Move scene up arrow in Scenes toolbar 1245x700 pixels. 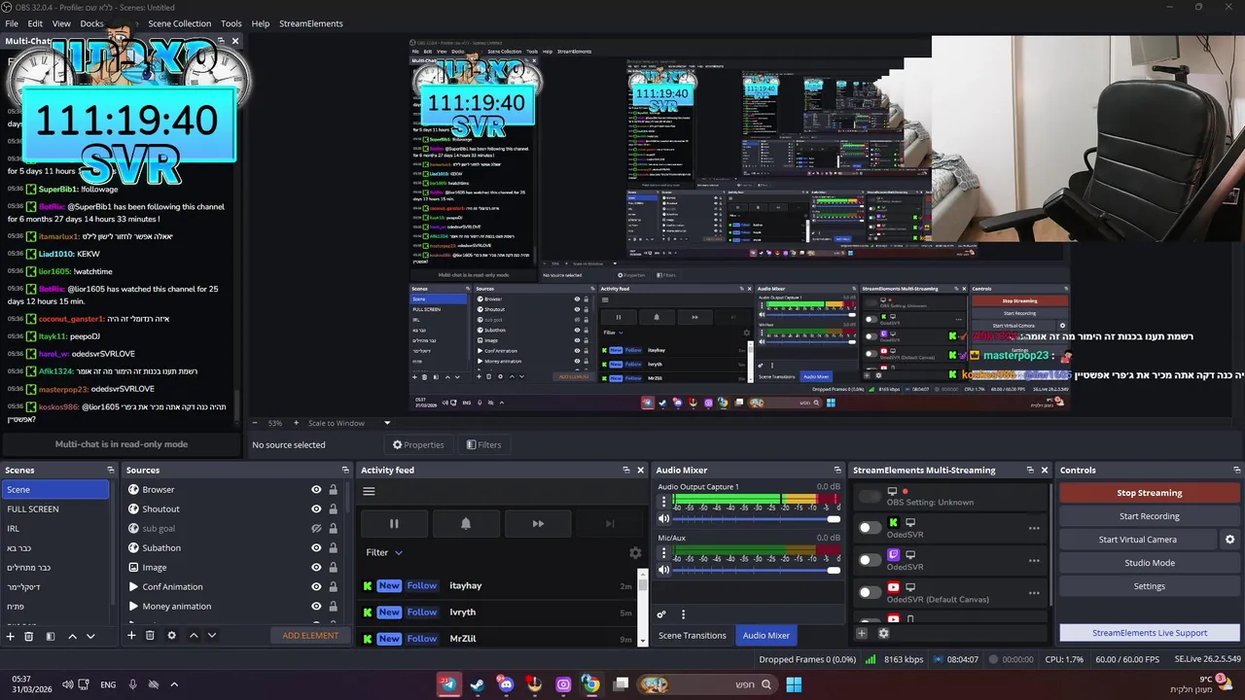click(72, 636)
